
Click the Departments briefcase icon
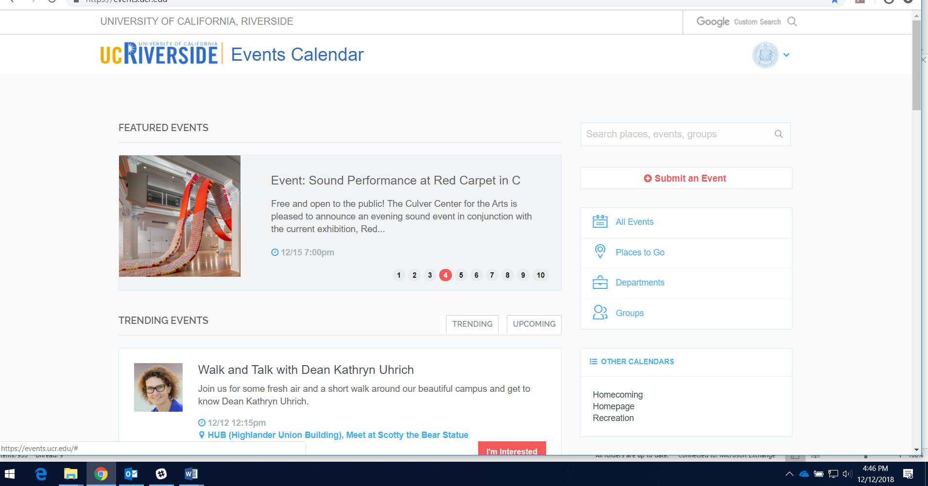coord(600,282)
